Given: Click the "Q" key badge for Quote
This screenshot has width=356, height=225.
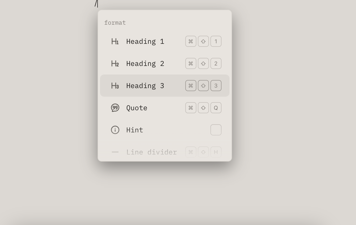Looking at the screenshot, I should point(216,108).
